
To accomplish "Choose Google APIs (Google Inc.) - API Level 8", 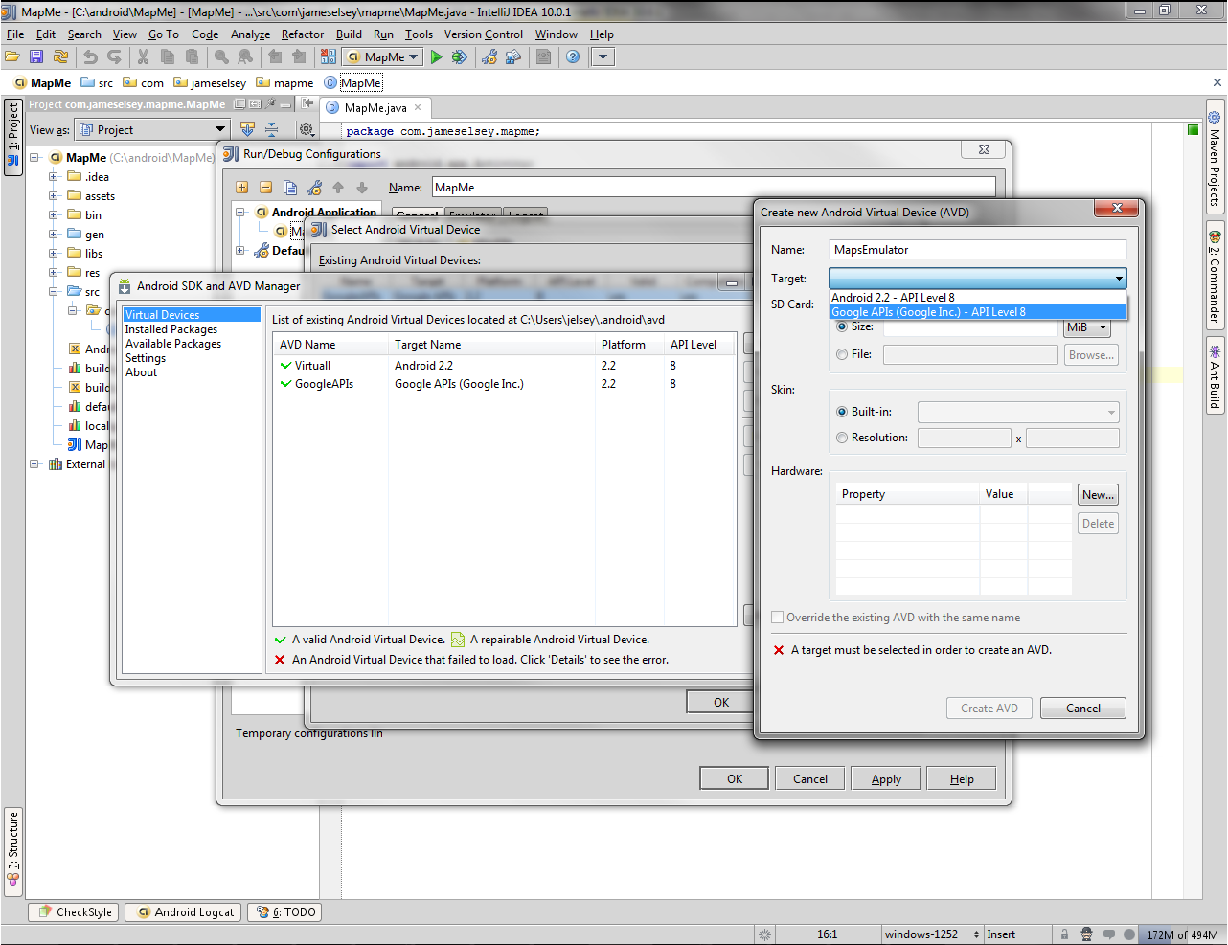I will (x=977, y=312).
